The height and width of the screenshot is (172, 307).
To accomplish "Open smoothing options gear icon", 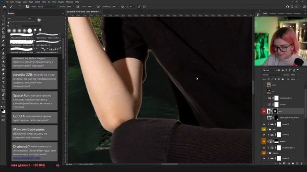I will 122,7.
